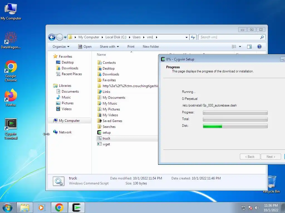Screen dimensions: 285x213
Task: Launch Firefox from the desktop
Action: [11, 98]
